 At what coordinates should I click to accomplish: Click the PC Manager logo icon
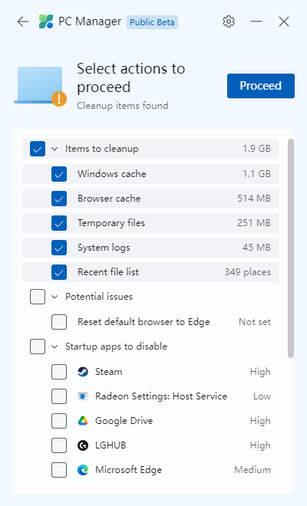point(46,21)
